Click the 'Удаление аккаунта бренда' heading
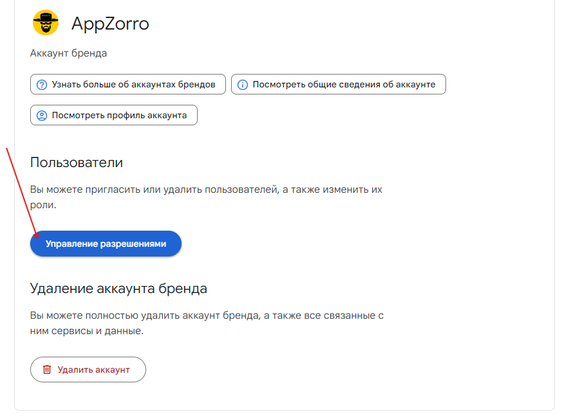The width and height of the screenshot is (571, 419). (x=118, y=289)
